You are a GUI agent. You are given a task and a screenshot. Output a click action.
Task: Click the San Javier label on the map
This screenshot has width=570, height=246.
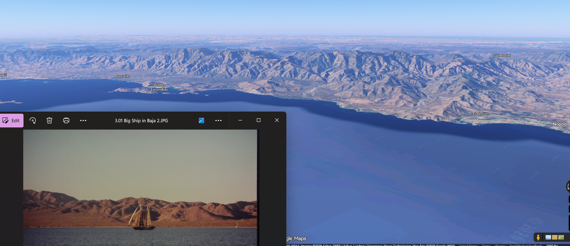pos(502,55)
